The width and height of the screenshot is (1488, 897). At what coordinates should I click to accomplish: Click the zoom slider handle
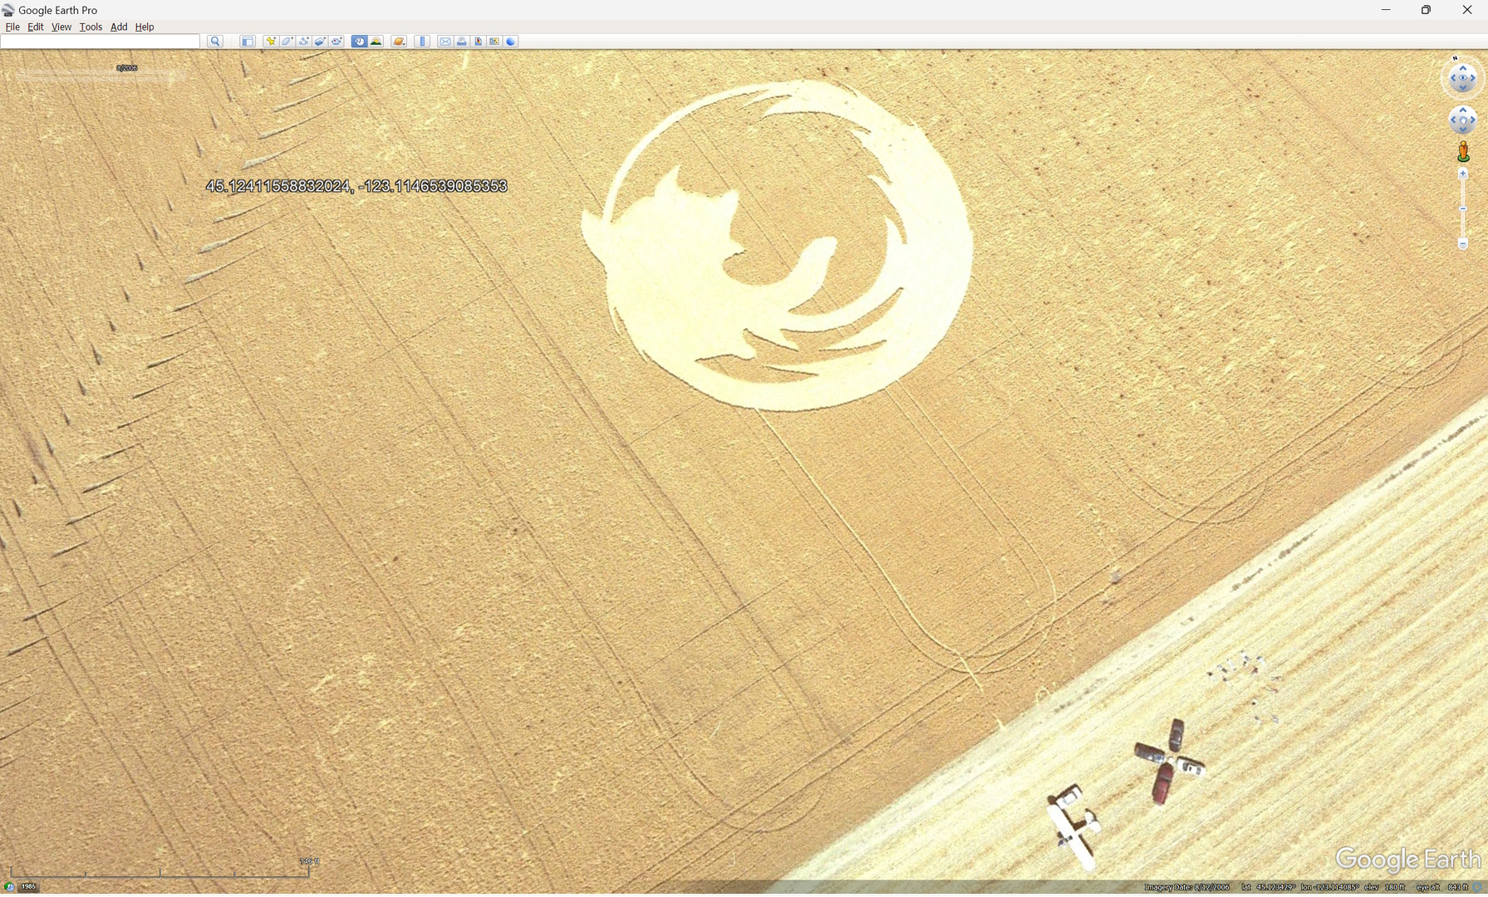tap(1463, 208)
